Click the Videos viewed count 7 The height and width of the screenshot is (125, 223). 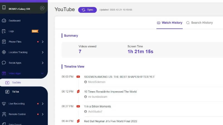click(80, 51)
